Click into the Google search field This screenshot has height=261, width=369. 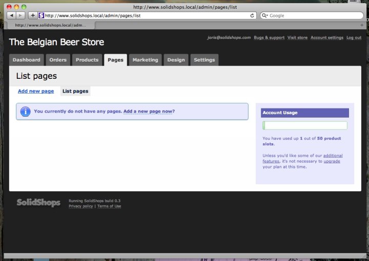click(312, 15)
